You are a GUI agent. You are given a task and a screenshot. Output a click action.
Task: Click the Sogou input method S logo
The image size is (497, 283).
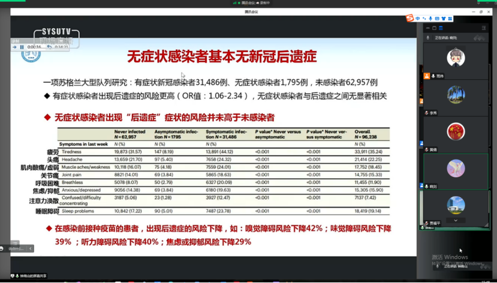coord(409,19)
